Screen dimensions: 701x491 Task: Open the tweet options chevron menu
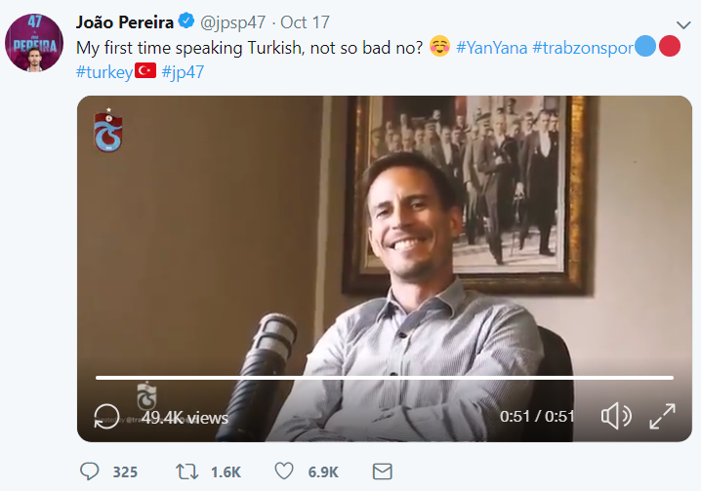[x=682, y=24]
